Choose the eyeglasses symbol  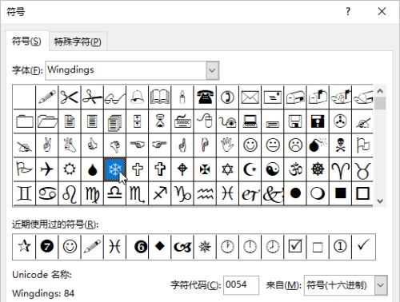point(114,97)
